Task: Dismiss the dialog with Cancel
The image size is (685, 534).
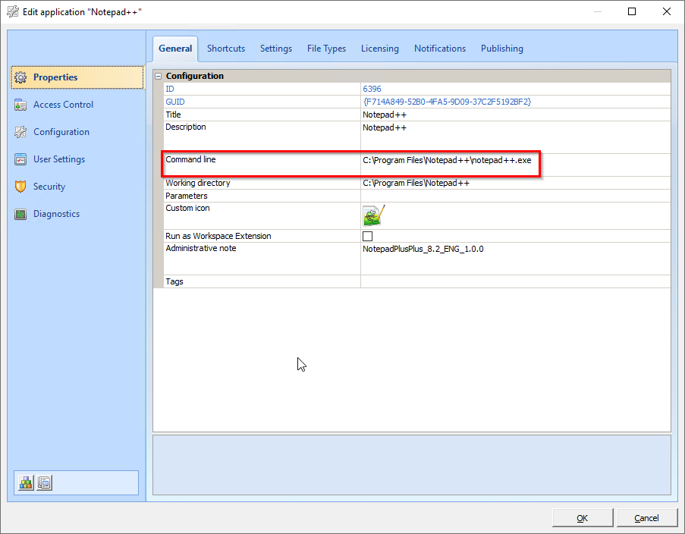Action: click(646, 517)
